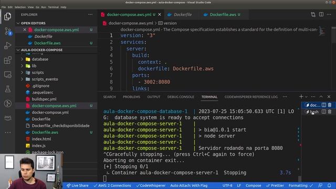Expand the lib folder
The width and height of the screenshot is (336, 189).
[34, 66]
